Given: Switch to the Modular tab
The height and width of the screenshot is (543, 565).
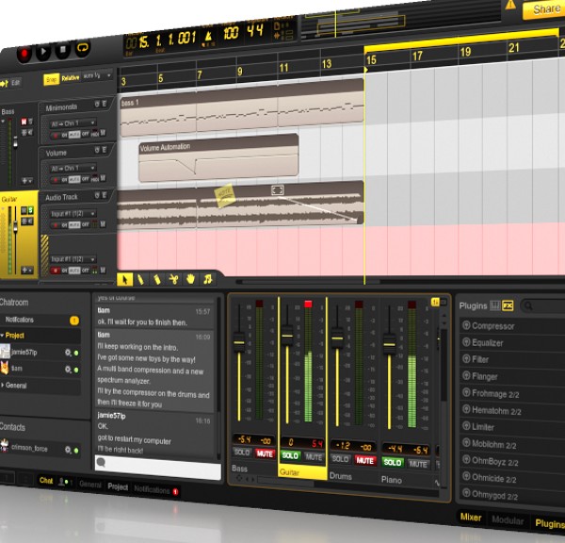Looking at the screenshot, I should click(507, 520).
